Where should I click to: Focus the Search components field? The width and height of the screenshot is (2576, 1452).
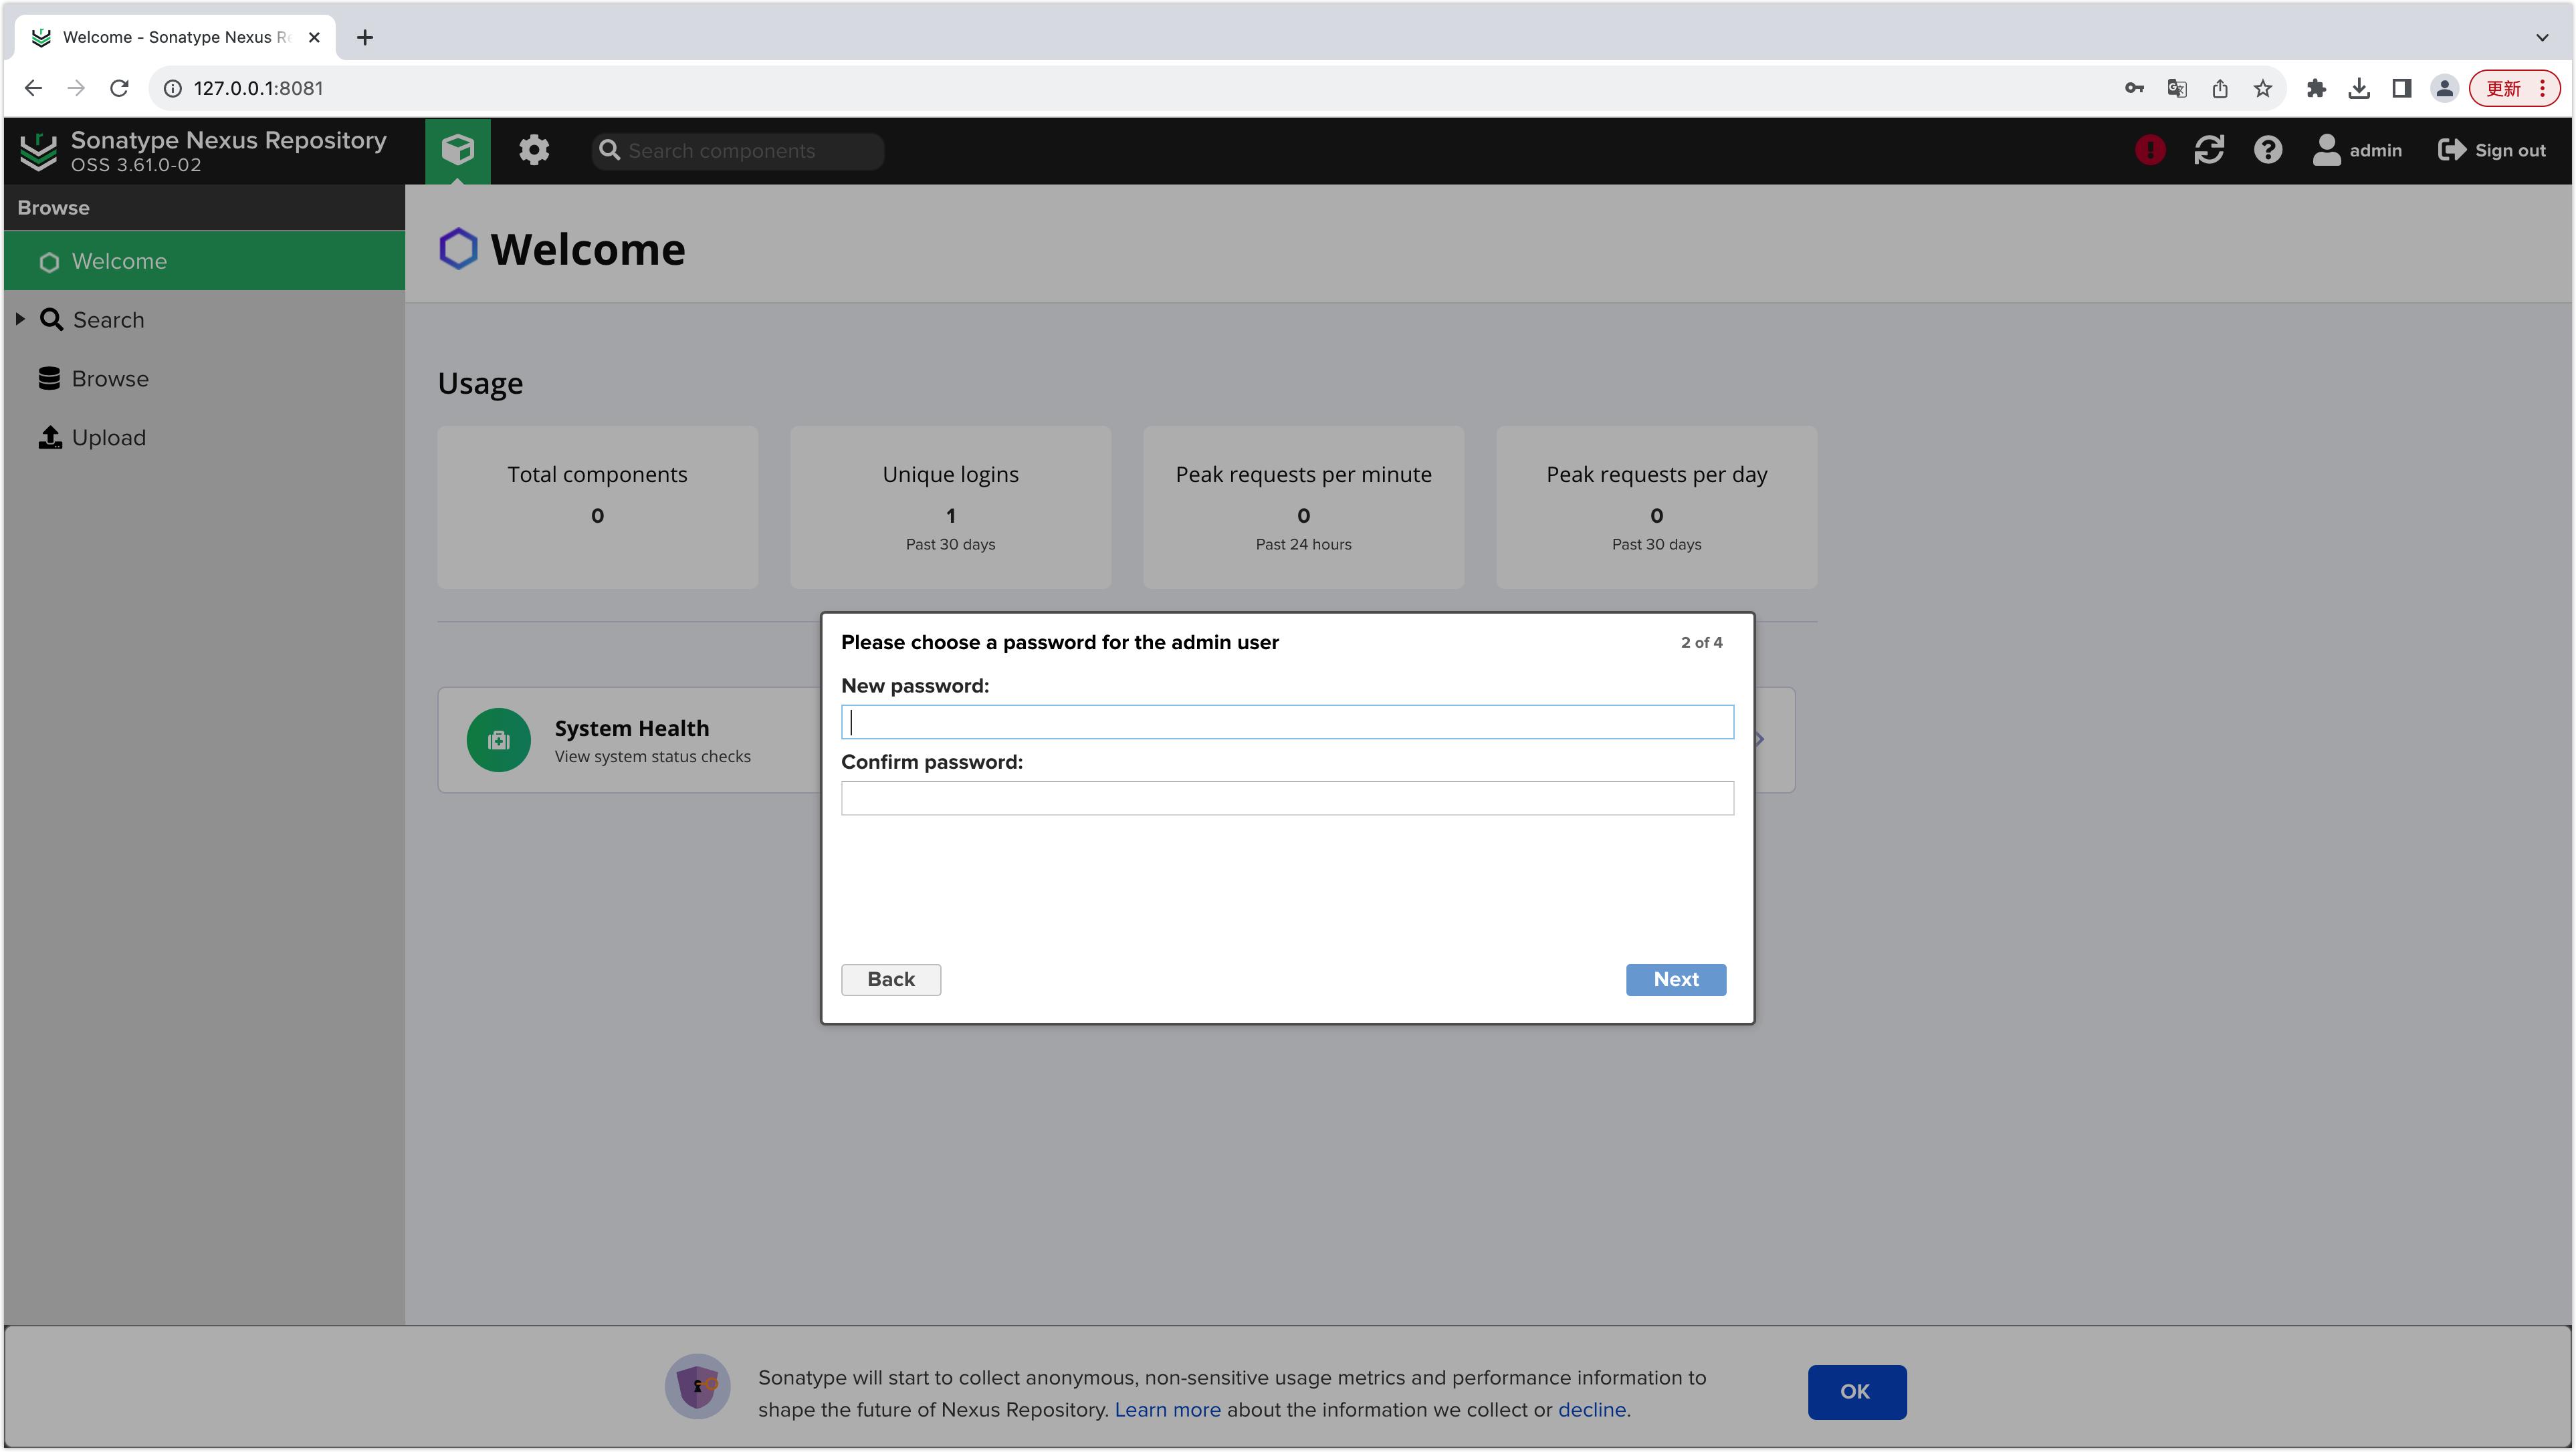(x=738, y=151)
